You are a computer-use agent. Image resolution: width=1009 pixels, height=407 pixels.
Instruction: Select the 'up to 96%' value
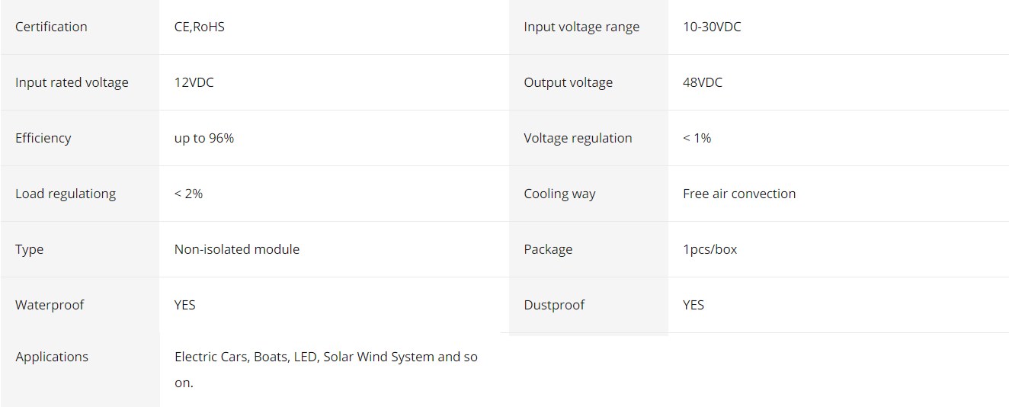click(x=203, y=138)
